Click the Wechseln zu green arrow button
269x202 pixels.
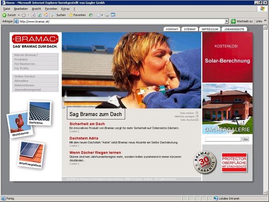click(233, 22)
